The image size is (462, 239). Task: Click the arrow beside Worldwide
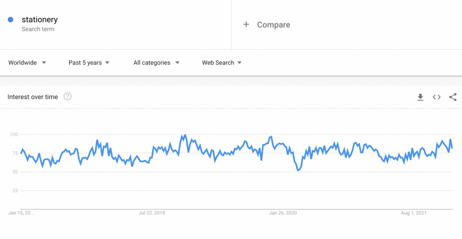[44, 62]
